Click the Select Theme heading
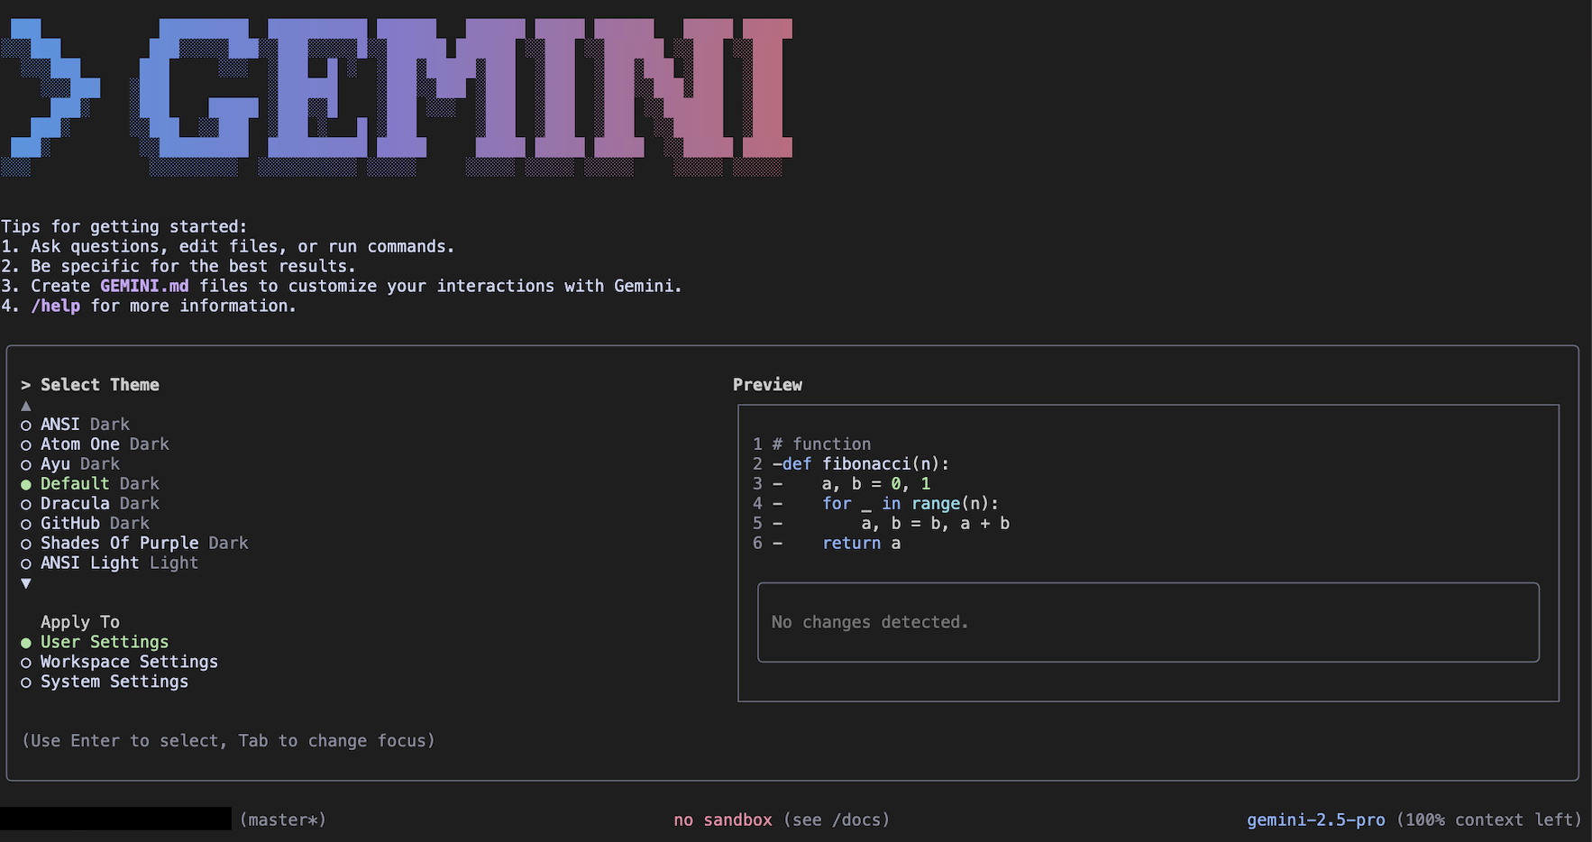Screen dimensions: 1592x842 pyautogui.click(x=100, y=385)
